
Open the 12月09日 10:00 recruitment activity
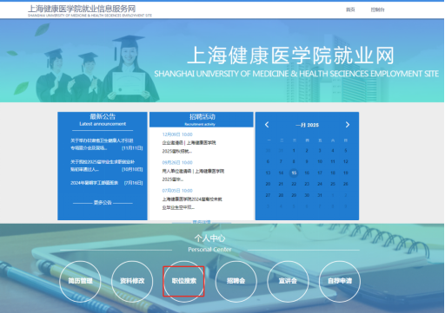pyautogui.click(x=189, y=143)
